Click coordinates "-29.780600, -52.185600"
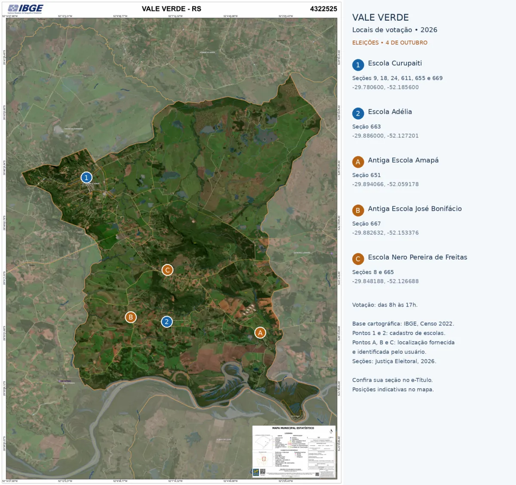 385,87
